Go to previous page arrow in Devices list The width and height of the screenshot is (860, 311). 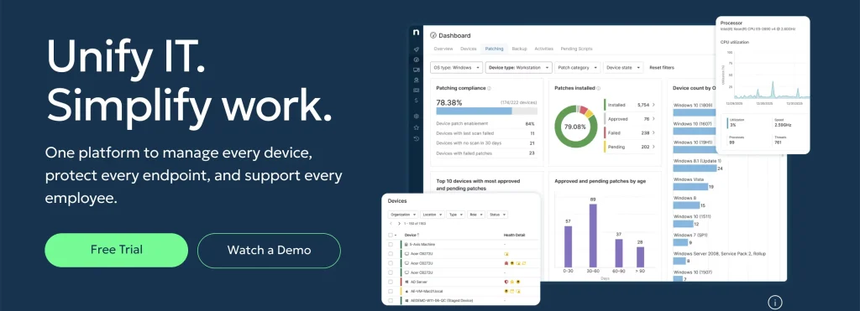pyautogui.click(x=391, y=223)
